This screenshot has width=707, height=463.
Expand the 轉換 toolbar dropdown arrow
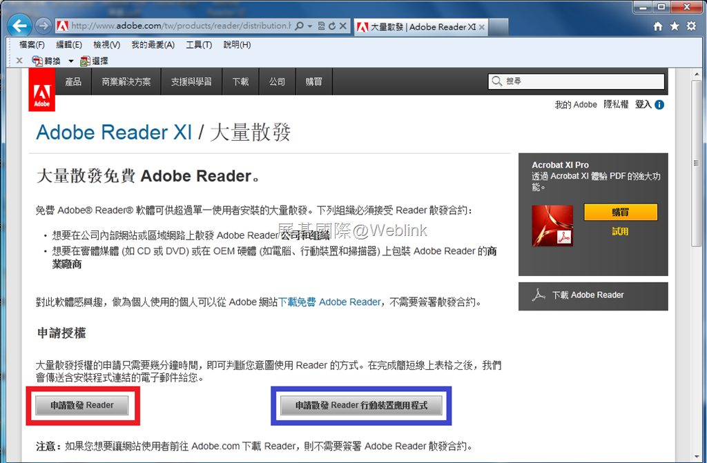(71, 61)
